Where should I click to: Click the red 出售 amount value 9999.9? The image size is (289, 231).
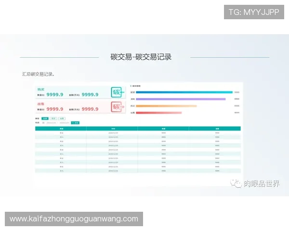90,109
